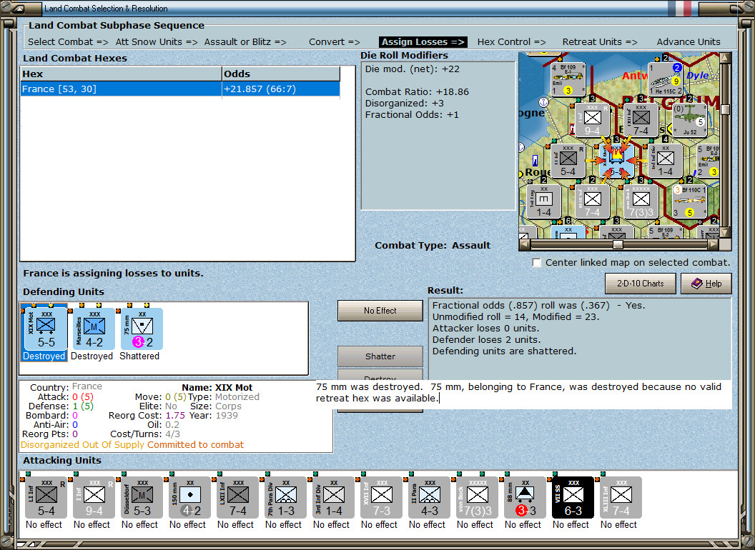Click the 150 mm 4-2 artillery unit
755x550 pixels.
click(x=189, y=498)
